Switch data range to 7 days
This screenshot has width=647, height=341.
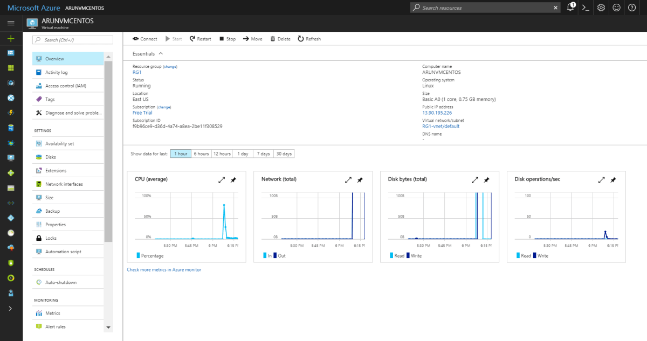[263, 154]
